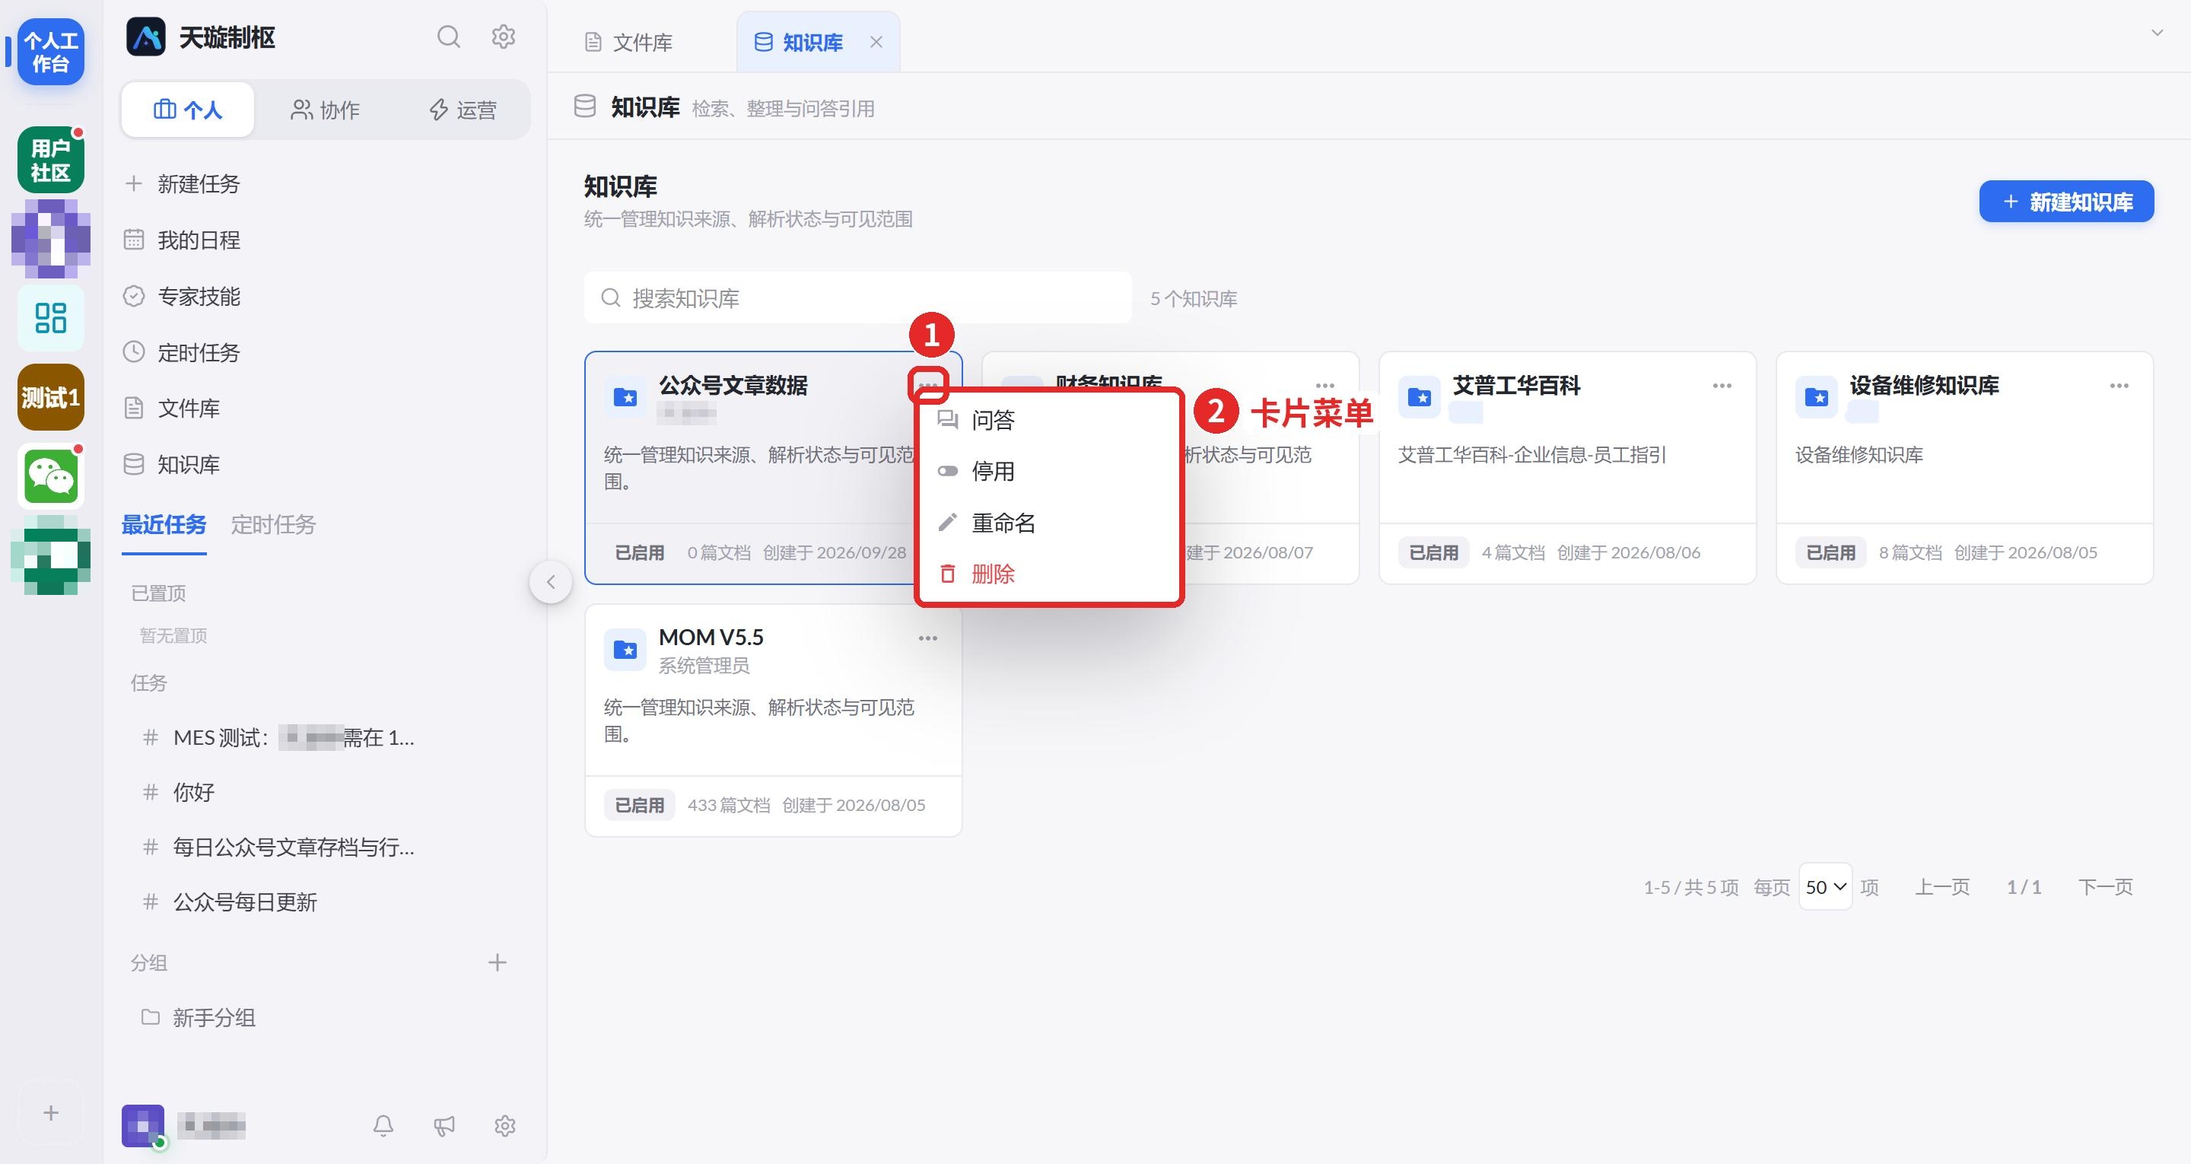Open more menu on MOM V5.5 card
Viewport: 2191px width, 1164px height.
tap(927, 638)
